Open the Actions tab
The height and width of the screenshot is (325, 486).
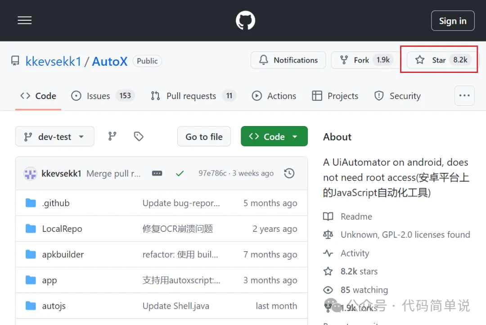coord(274,96)
